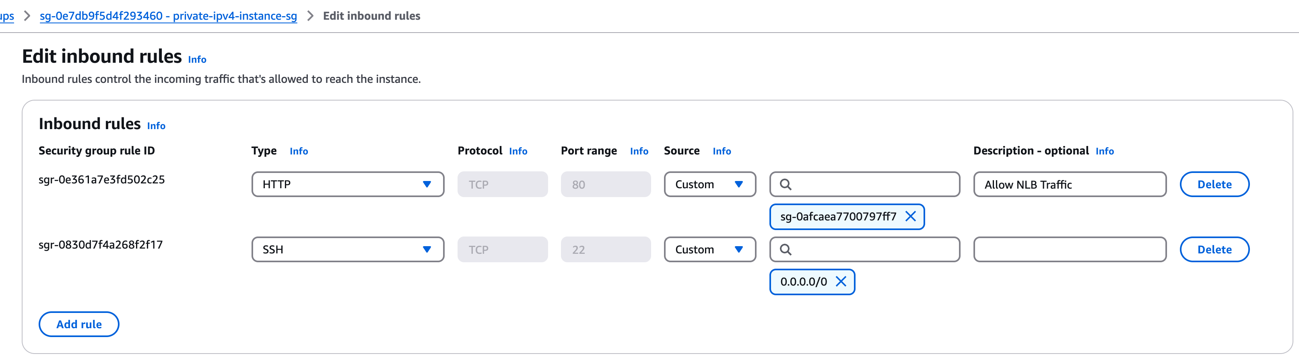
Task: Click the disabled port 22 field
Action: pyautogui.click(x=606, y=249)
